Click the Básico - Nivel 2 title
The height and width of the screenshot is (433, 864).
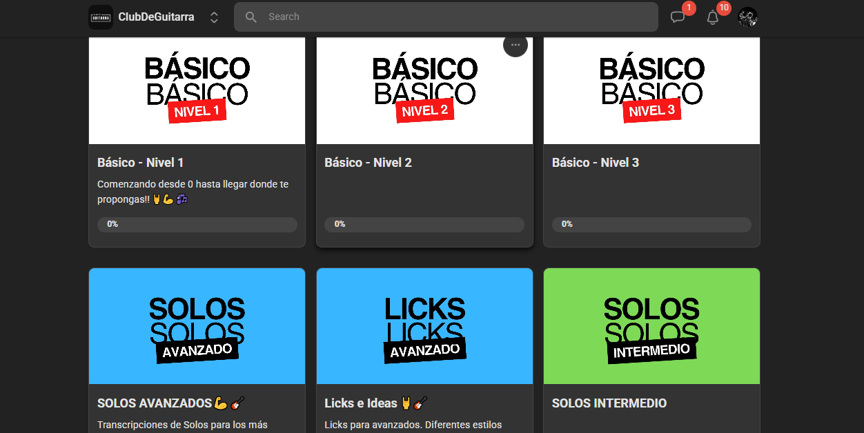coord(368,163)
